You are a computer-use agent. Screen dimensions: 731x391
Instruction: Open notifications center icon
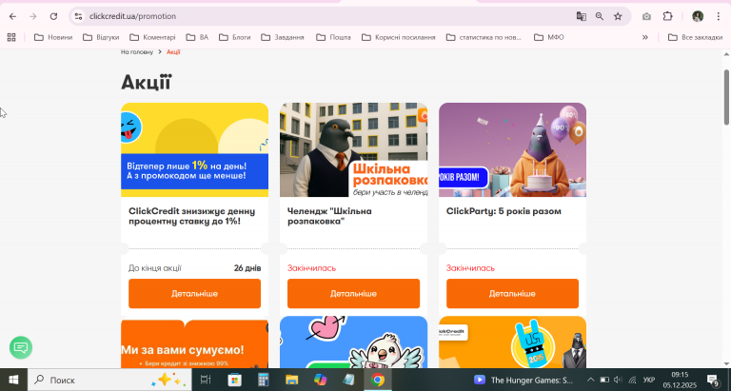(x=713, y=381)
